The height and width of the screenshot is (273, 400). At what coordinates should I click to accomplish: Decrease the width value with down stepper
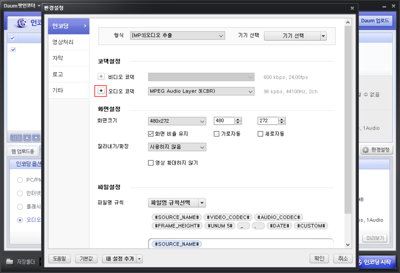click(238, 123)
